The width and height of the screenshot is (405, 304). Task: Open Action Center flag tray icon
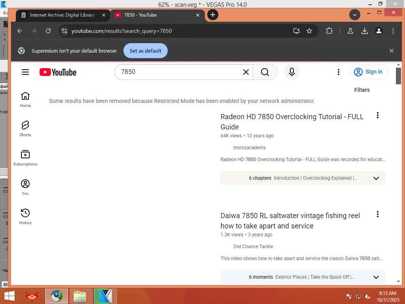tap(348, 296)
